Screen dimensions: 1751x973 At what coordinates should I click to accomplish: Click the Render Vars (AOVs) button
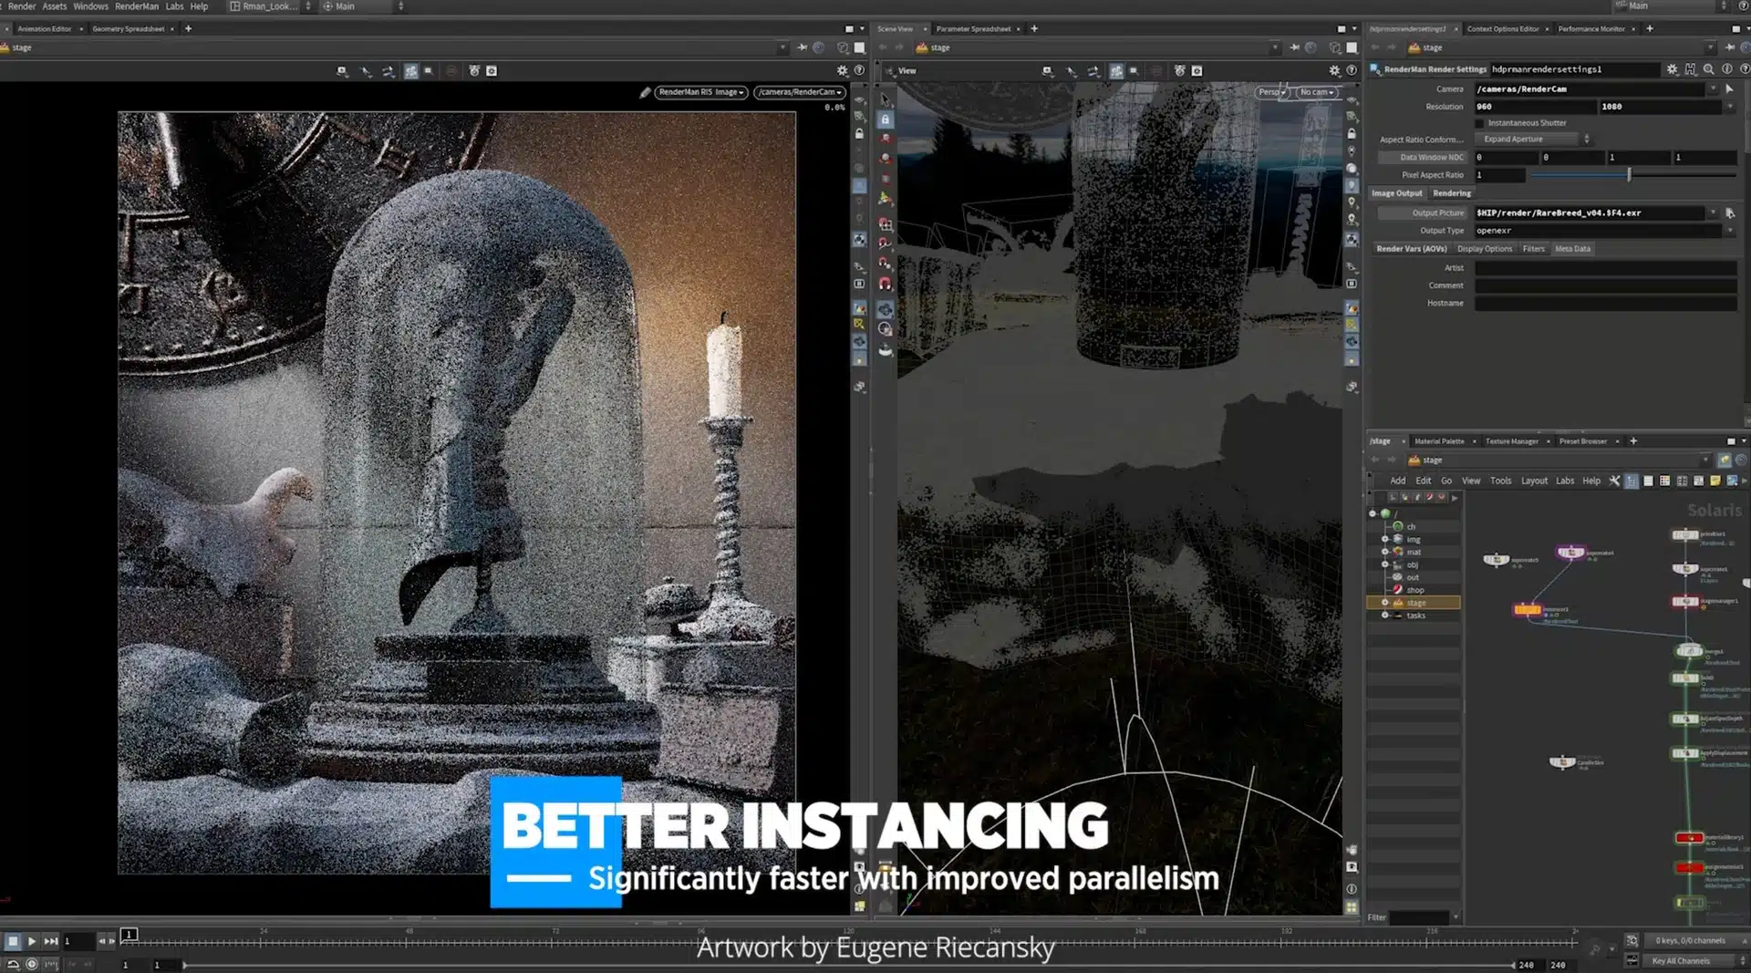coord(1410,248)
